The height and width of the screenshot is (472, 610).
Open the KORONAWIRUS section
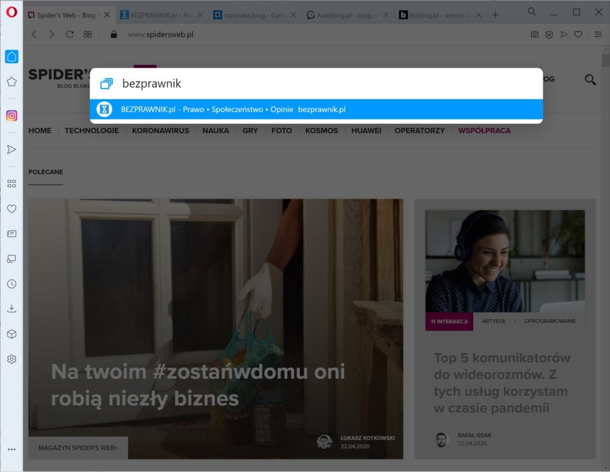(160, 131)
